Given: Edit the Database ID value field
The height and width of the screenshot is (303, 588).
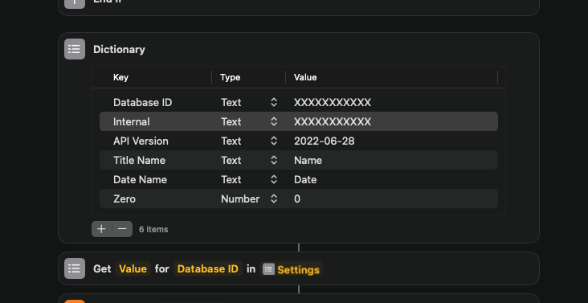Looking at the screenshot, I should click(333, 102).
